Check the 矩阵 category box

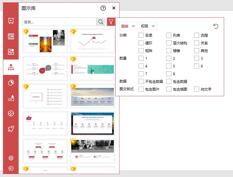tap(141, 51)
